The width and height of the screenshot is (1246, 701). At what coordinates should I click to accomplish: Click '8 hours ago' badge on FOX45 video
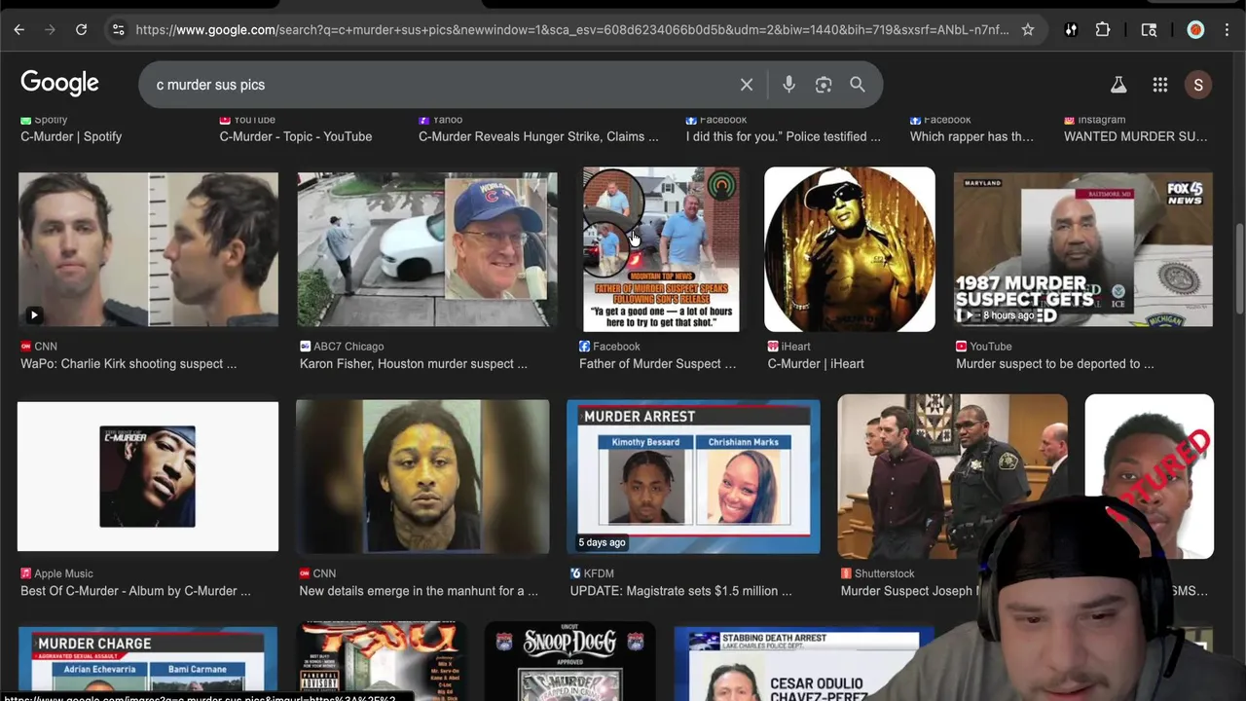pos(1008,315)
